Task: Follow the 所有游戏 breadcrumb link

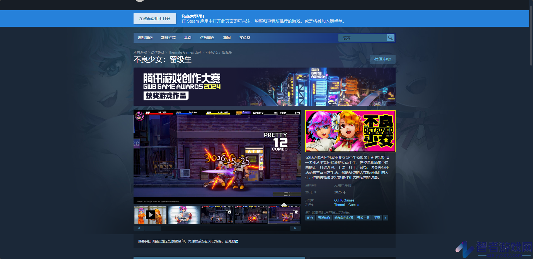Action: pos(140,52)
